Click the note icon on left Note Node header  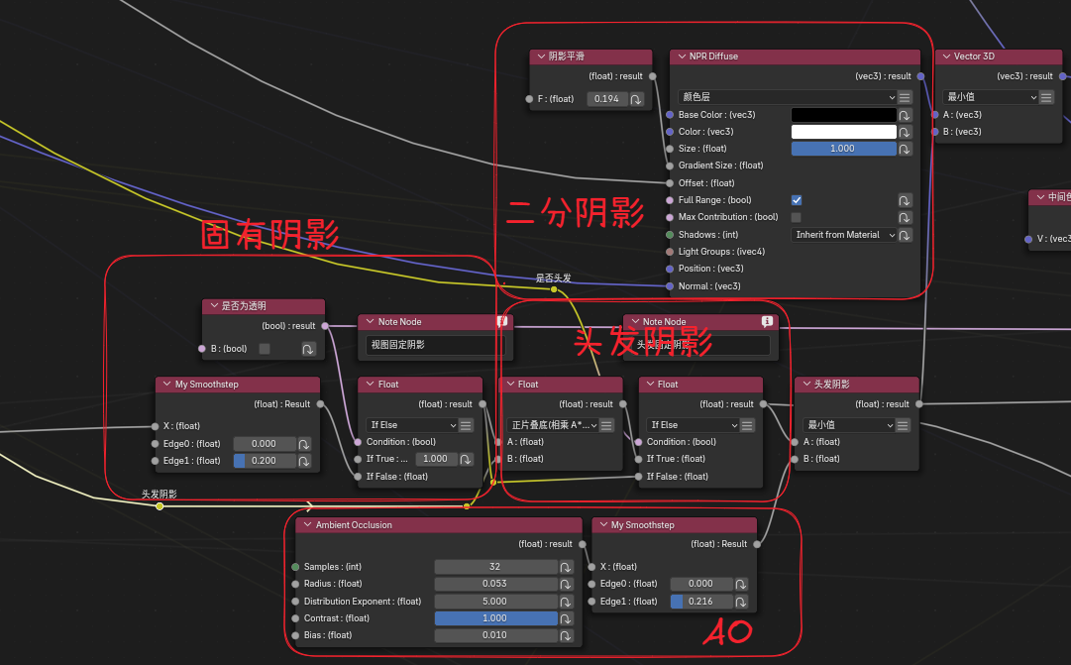pos(501,322)
